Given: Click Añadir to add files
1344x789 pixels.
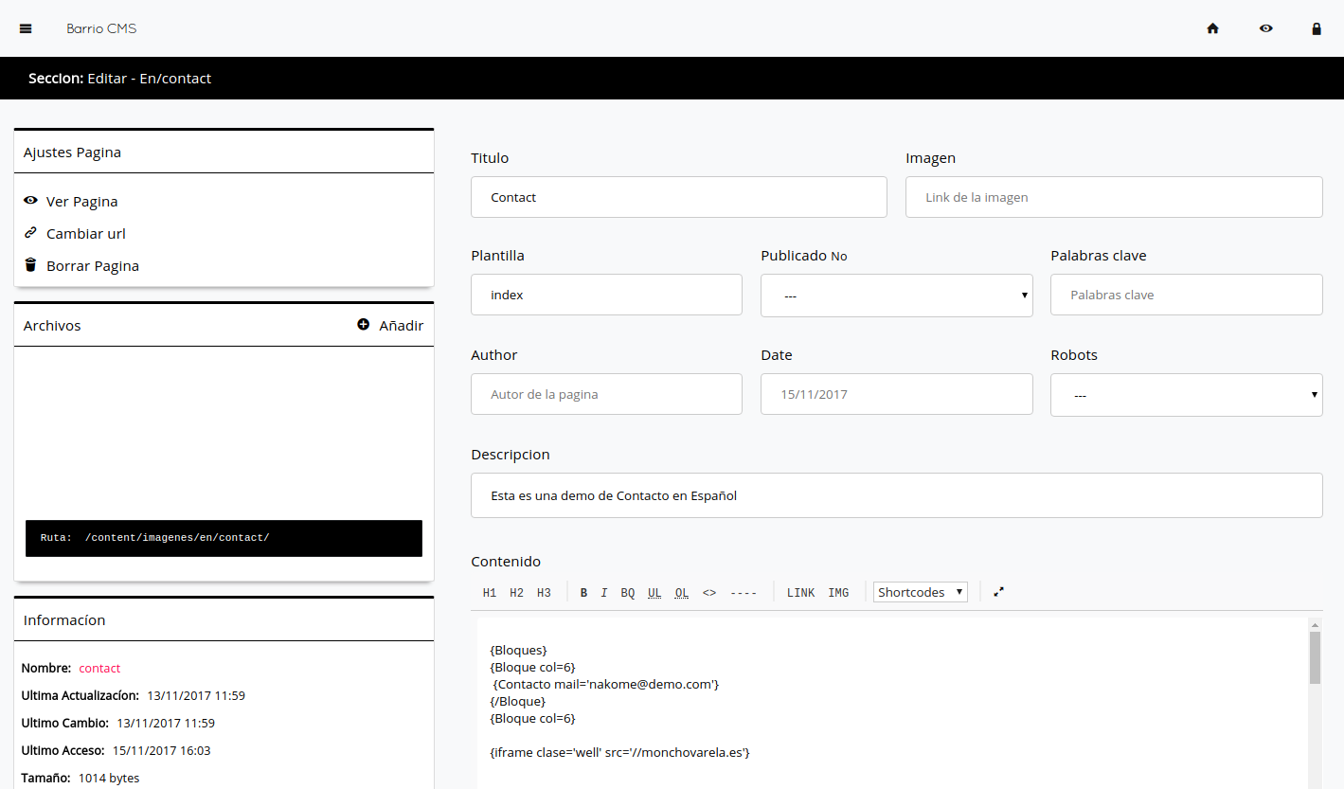Looking at the screenshot, I should 402,326.
